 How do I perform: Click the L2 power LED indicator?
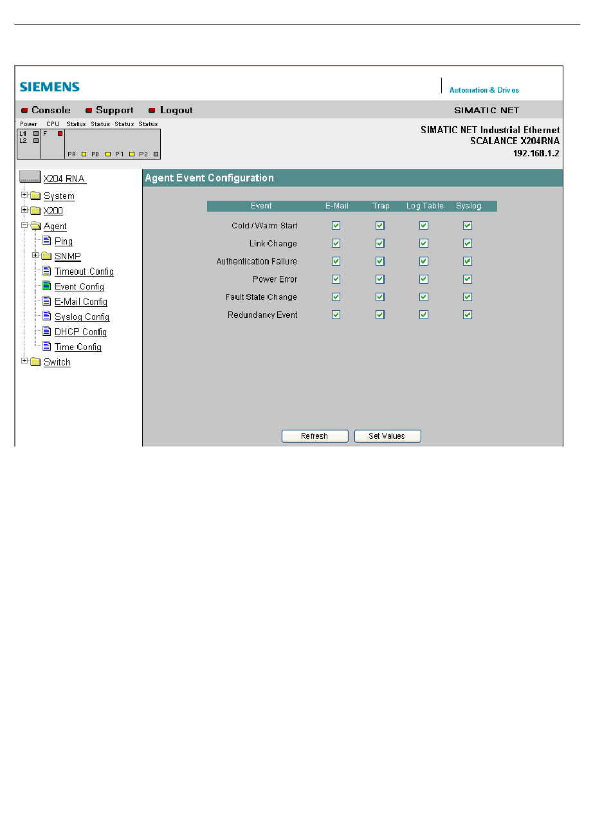(x=36, y=140)
